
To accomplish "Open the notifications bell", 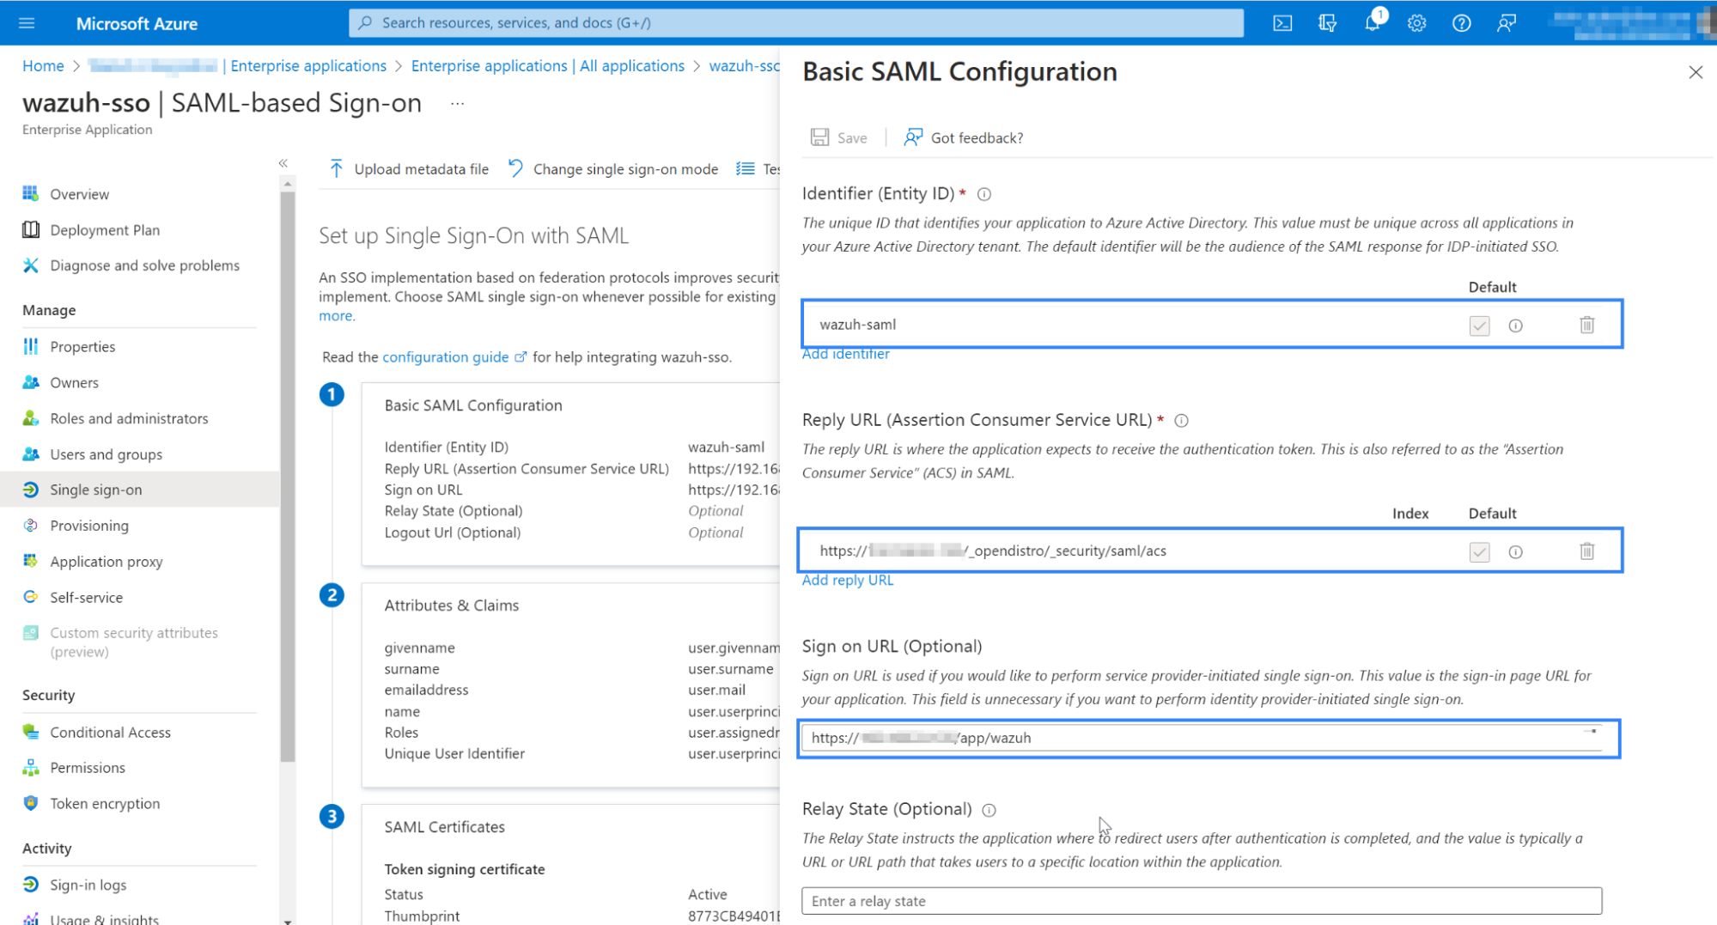I will tap(1373, 23).
